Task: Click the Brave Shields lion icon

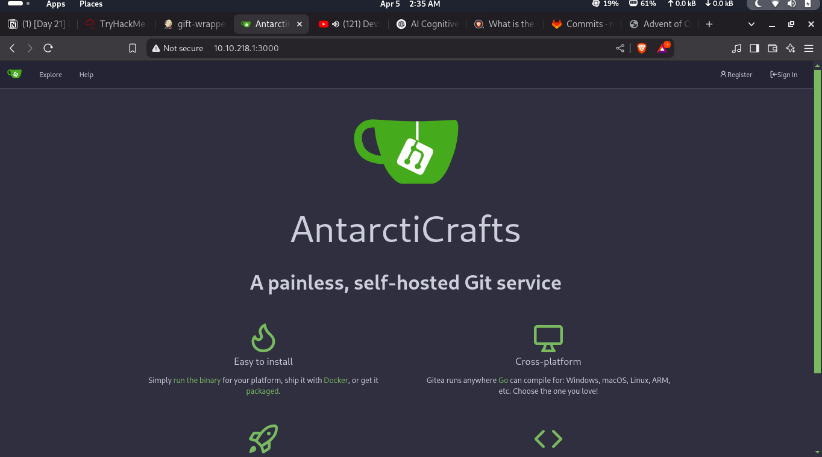Action: [x=642, y=48]
